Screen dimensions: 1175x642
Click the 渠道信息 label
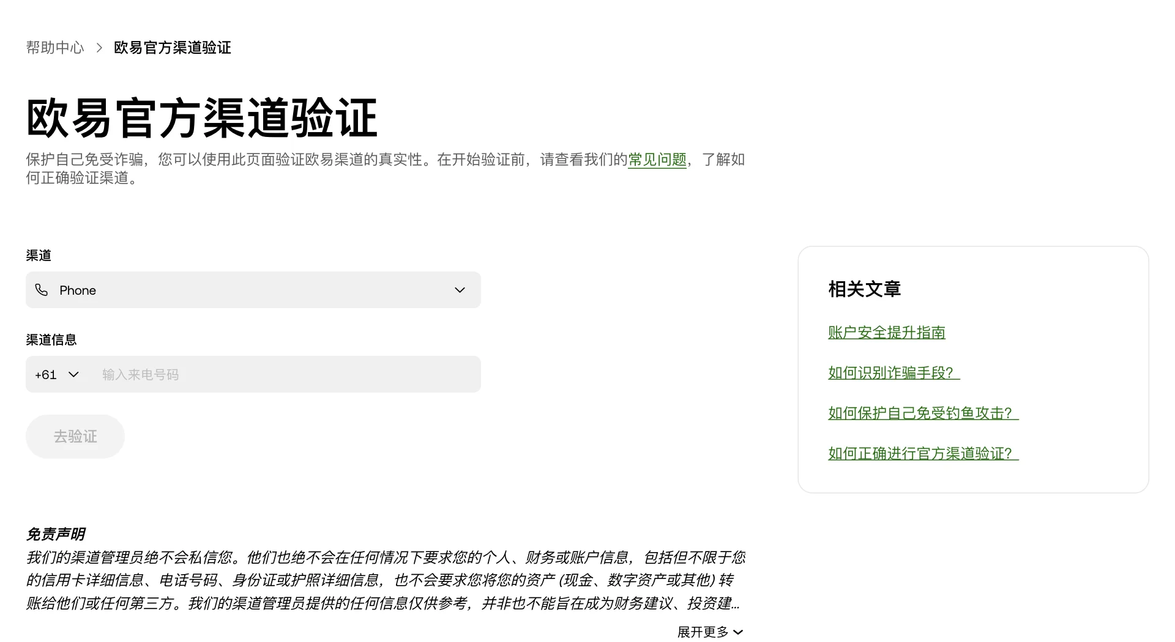51,340
